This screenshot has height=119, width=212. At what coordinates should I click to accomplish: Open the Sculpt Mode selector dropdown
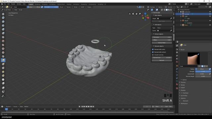[x=7, y=10]
